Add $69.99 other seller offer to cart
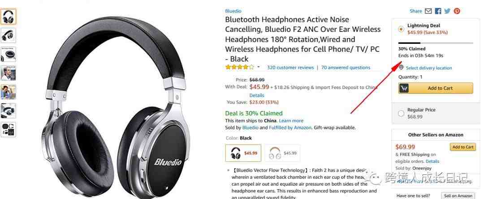484x199 pixels. 462,147
